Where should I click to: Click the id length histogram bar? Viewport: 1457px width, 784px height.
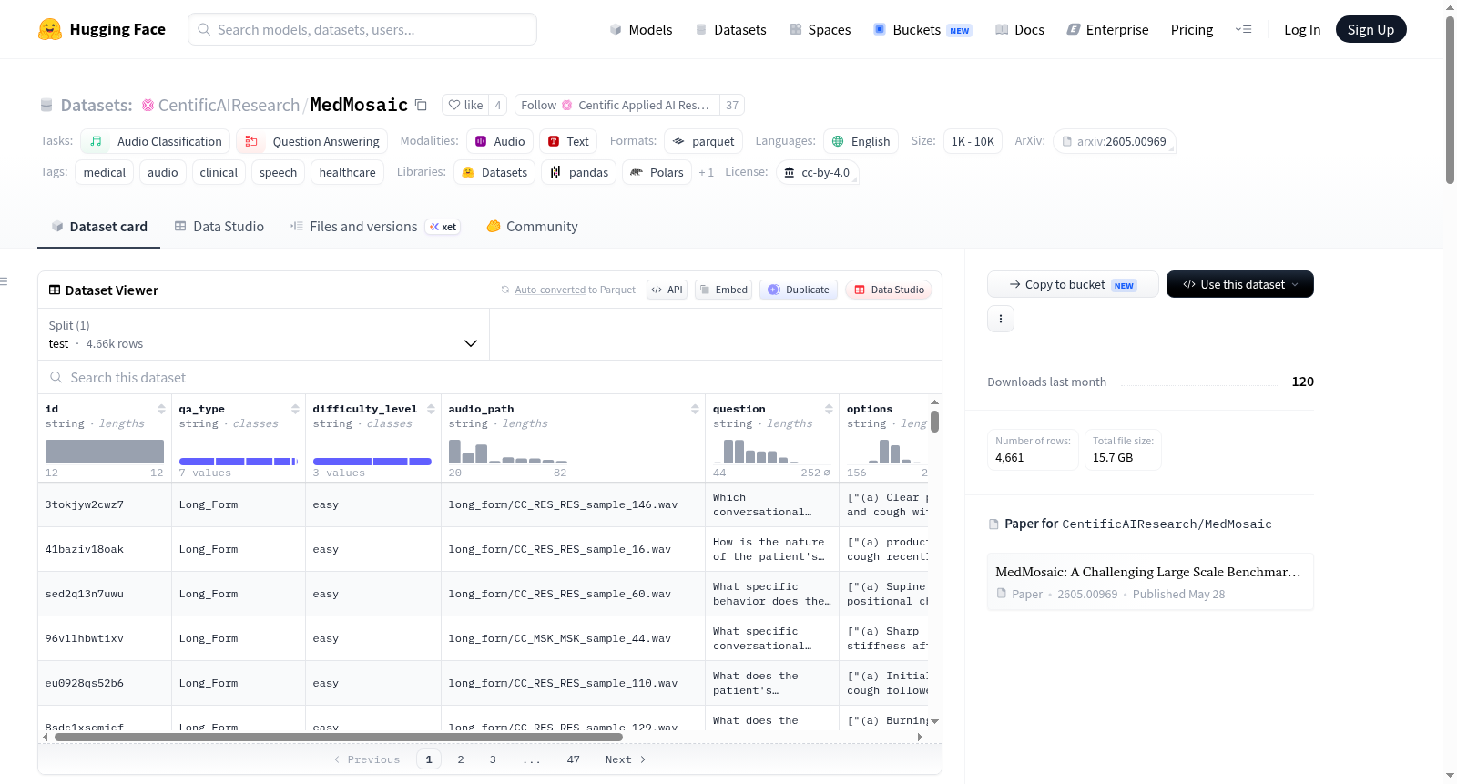[105, 452]
